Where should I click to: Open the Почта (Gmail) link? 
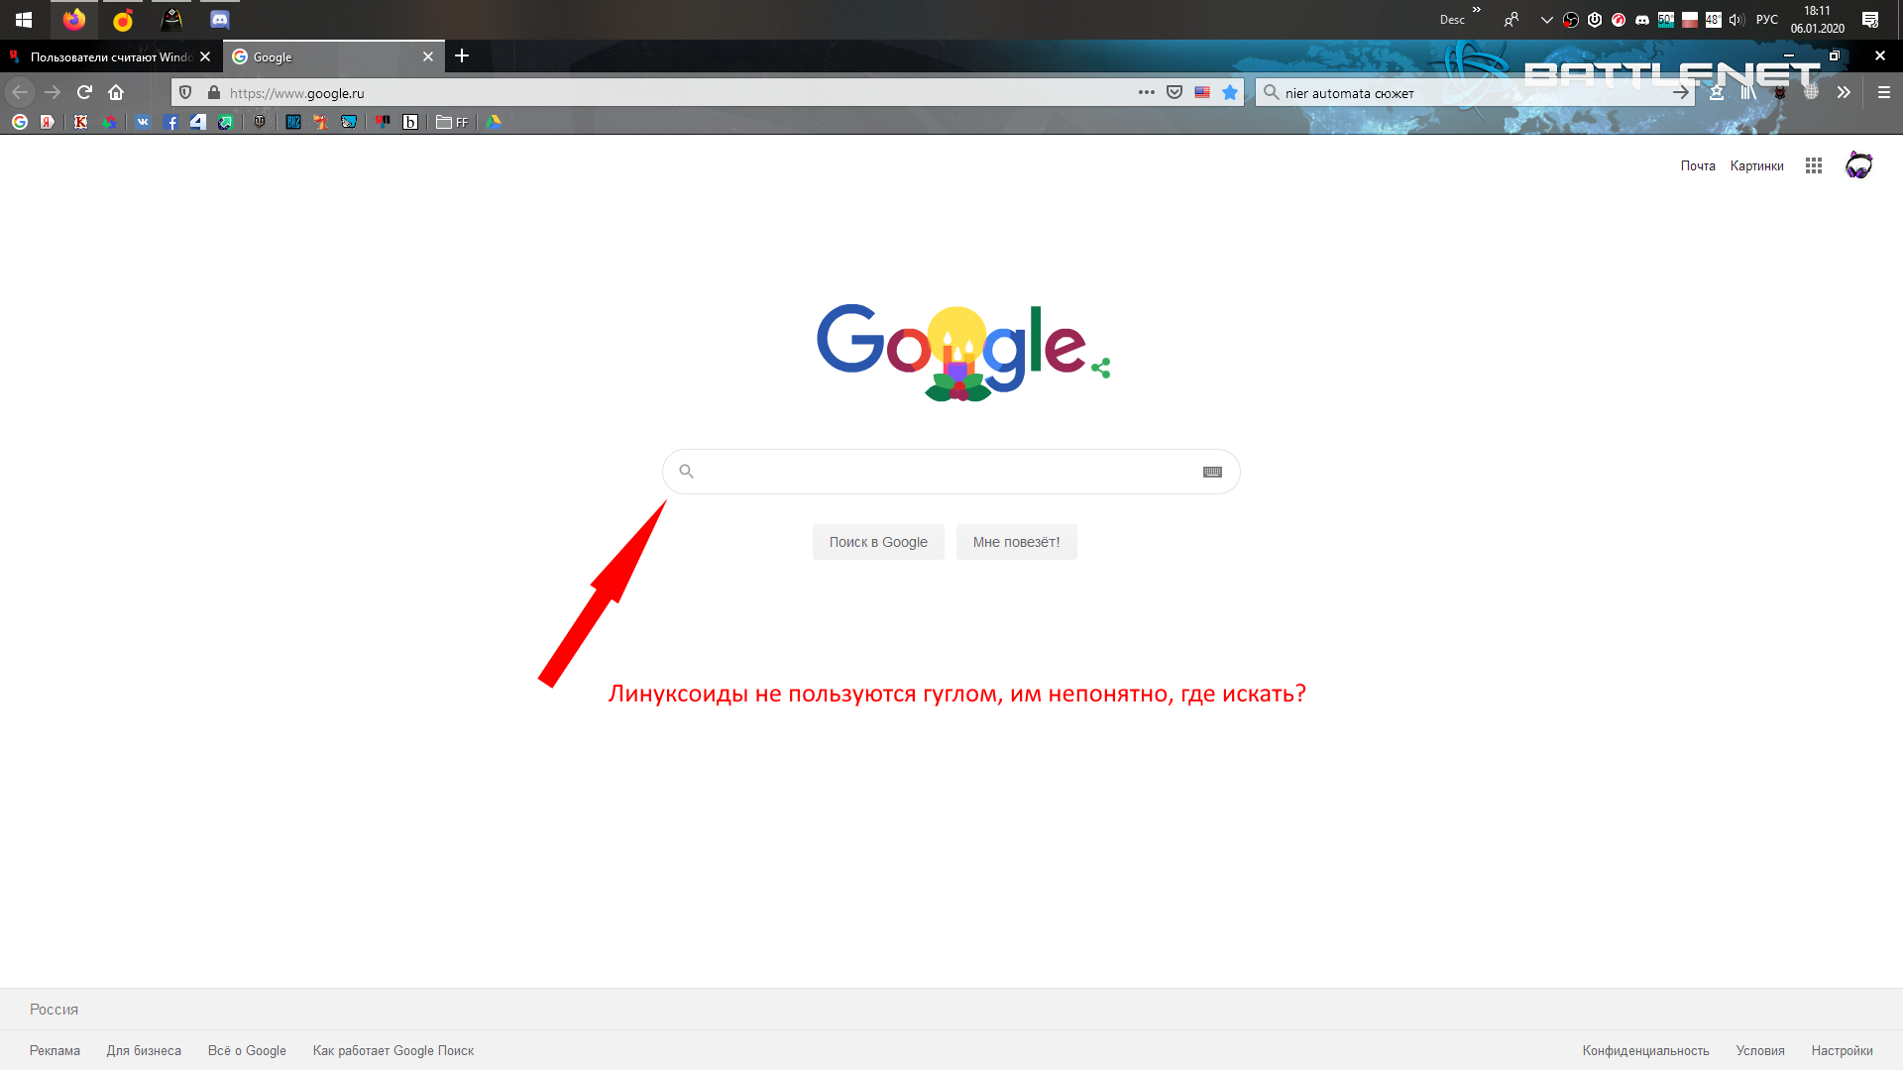[x=1698, y=165]
